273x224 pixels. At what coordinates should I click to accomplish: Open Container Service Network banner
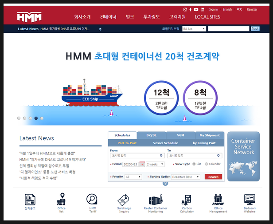(x=243, y=157)
